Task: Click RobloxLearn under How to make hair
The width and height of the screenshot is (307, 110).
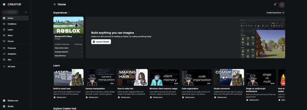Action: pyautogui.click(x=124, y=97)
